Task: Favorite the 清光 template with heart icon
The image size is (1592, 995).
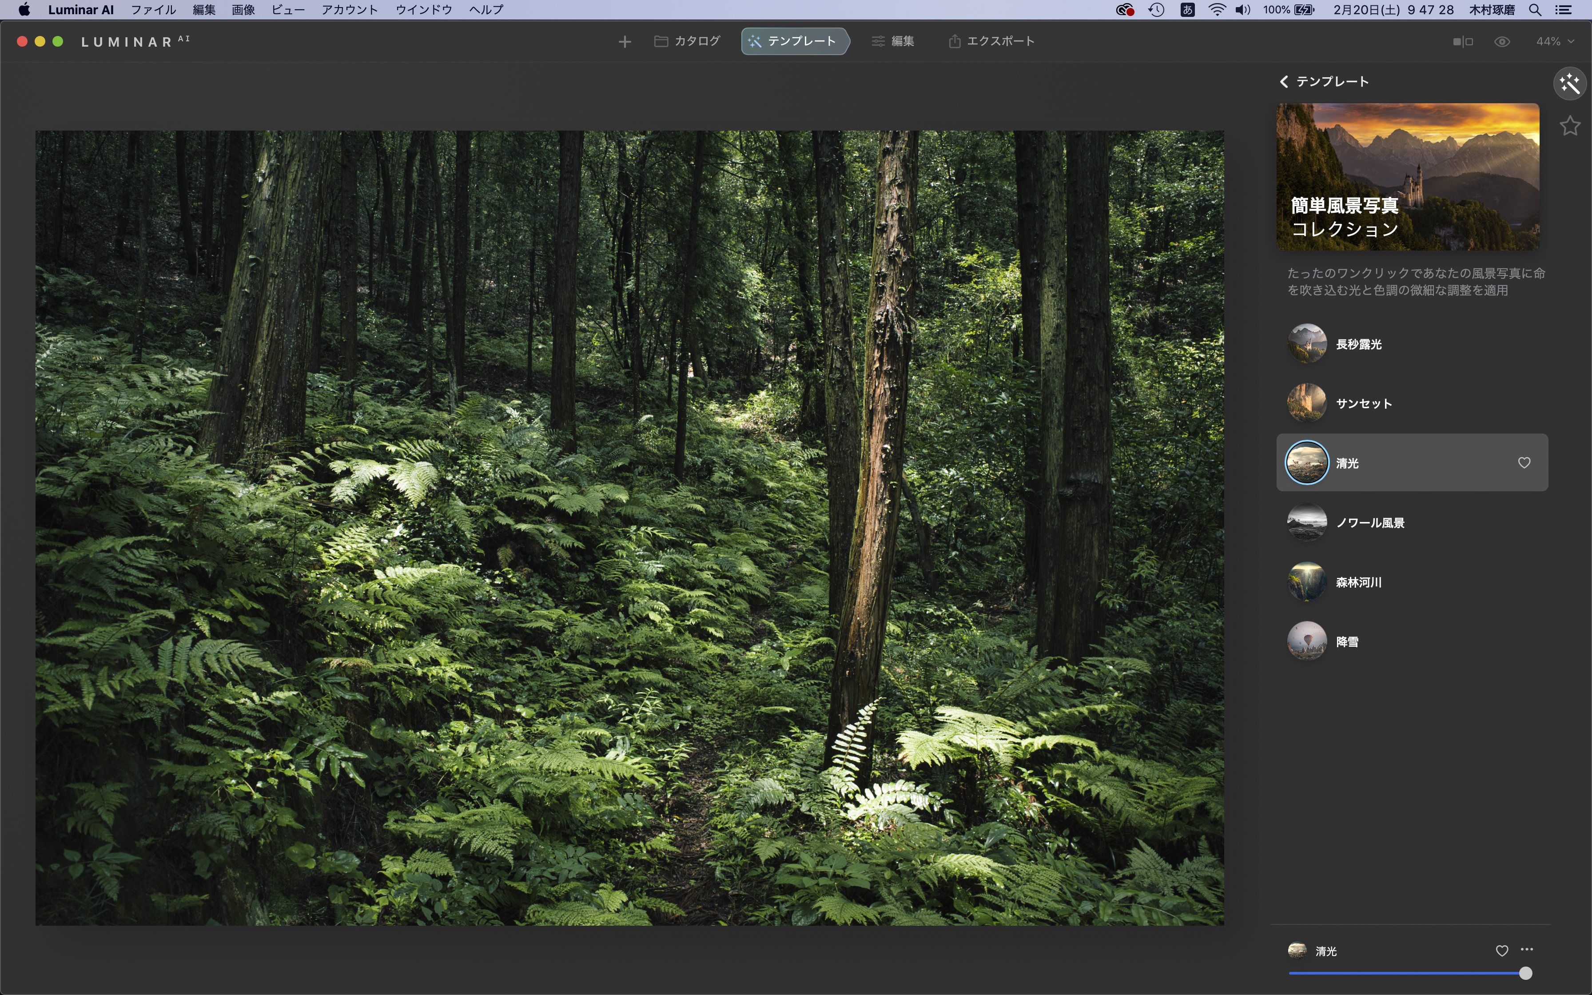Action: [1524, 462]
